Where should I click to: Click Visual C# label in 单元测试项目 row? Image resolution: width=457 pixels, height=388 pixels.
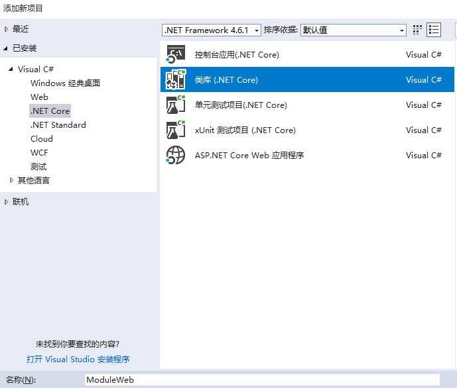coord(424,105)
